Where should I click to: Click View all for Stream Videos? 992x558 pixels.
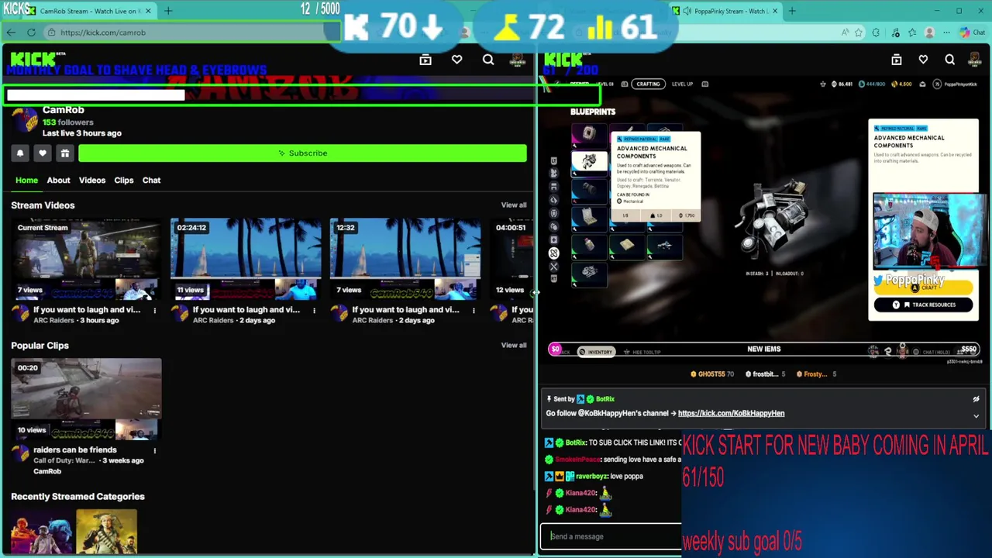(x=514, y=205)
